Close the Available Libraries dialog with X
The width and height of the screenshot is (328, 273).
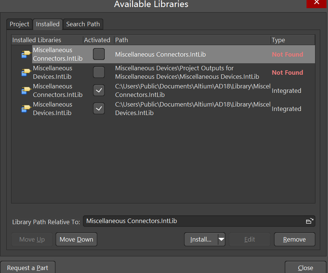click(x=317, y=3)
